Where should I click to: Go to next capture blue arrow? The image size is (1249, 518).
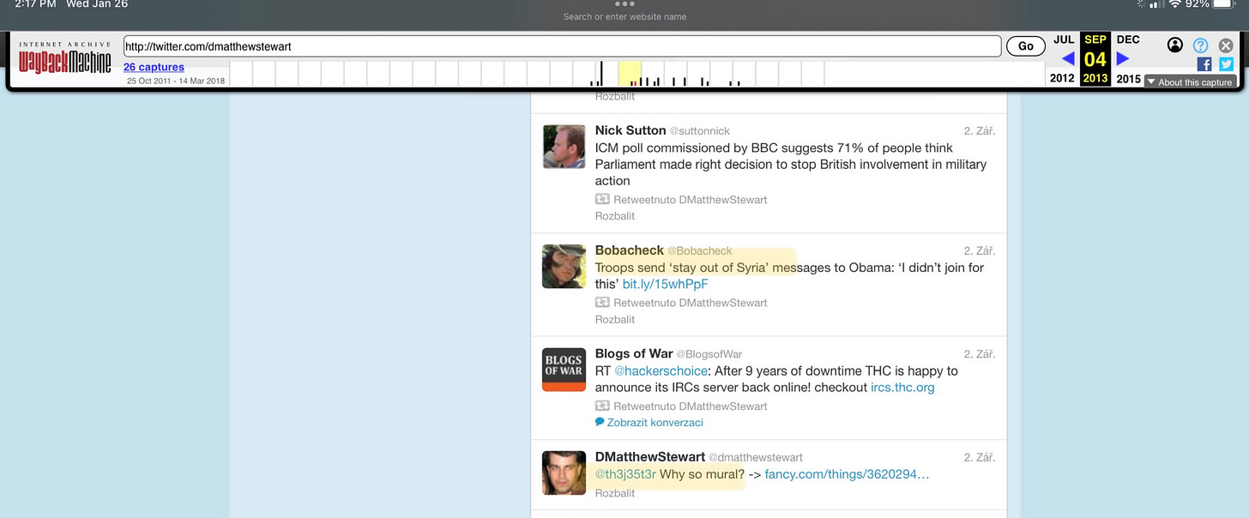tap(1123, 58)
